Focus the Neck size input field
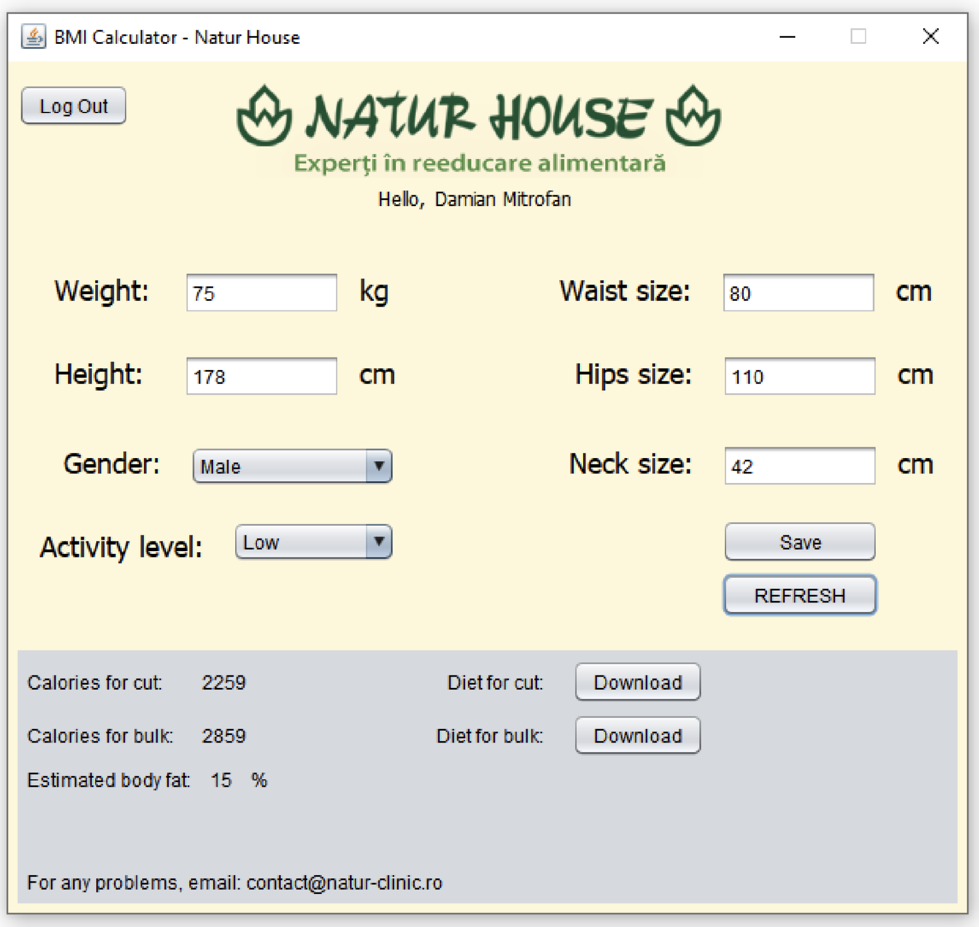979x927 pixels. pos(799,466)
